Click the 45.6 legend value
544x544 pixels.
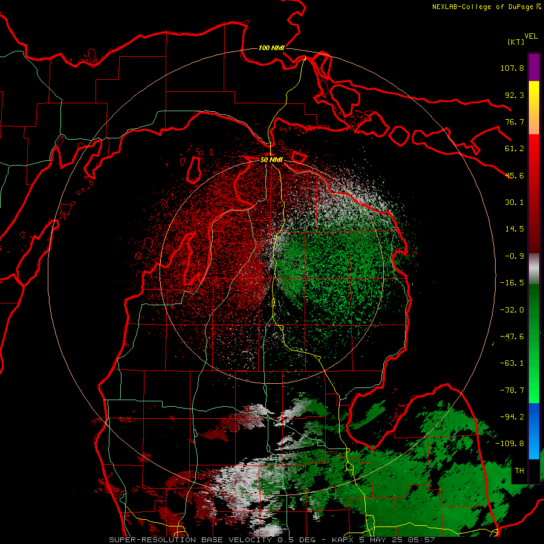tap(514, 175)
